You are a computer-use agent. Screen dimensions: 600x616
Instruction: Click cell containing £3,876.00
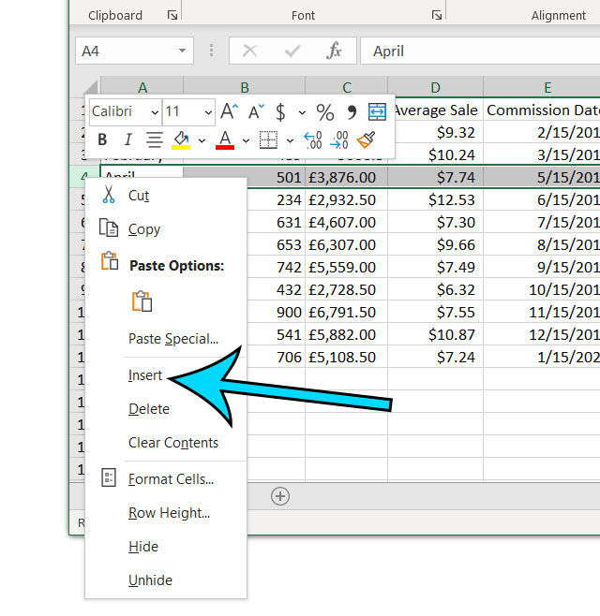347,177
